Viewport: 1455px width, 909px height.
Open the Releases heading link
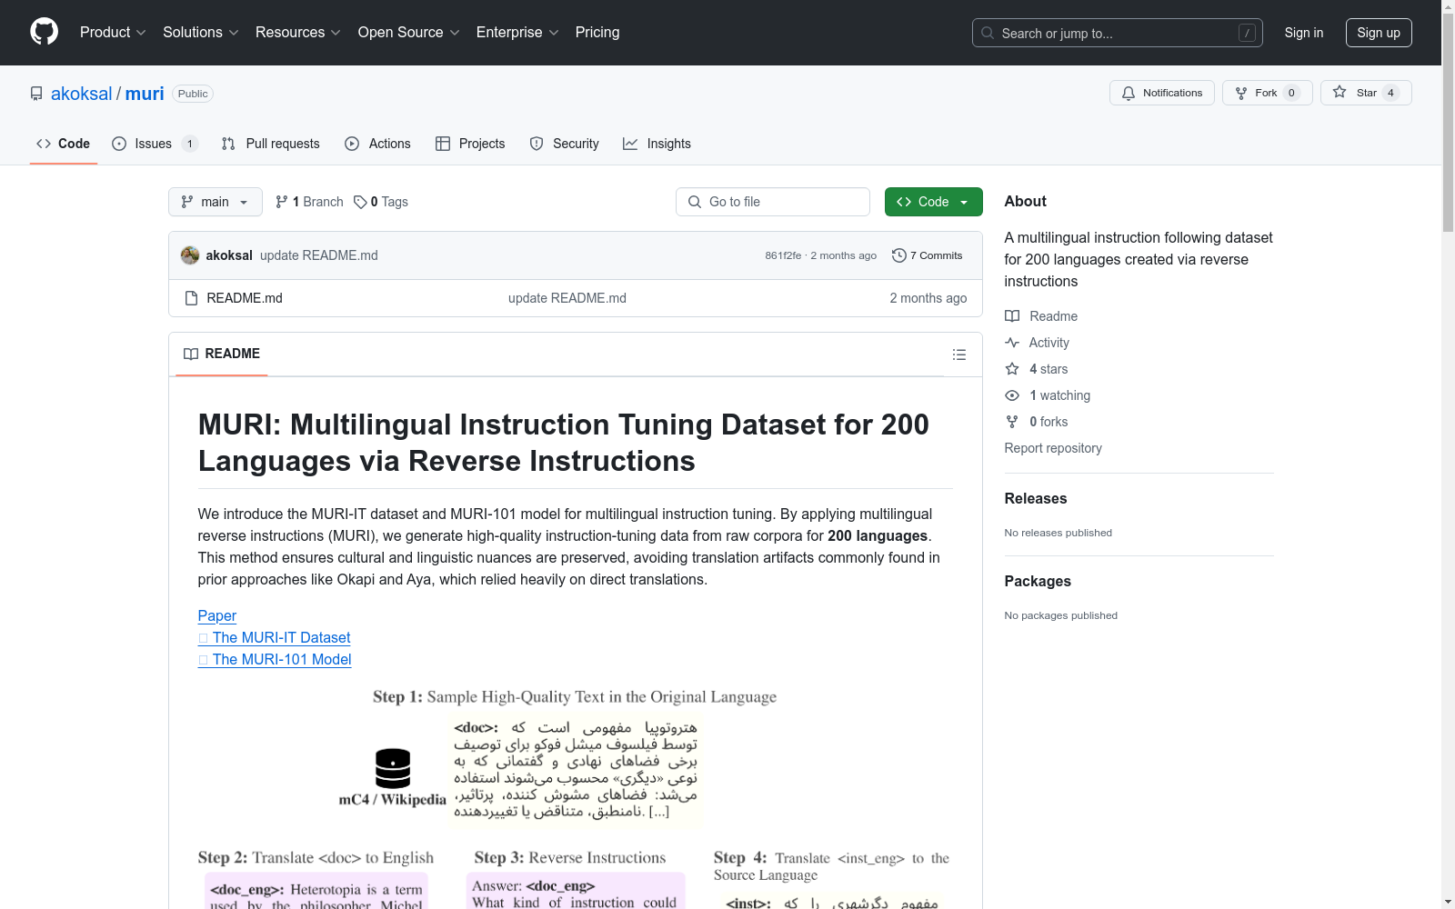1036,498
